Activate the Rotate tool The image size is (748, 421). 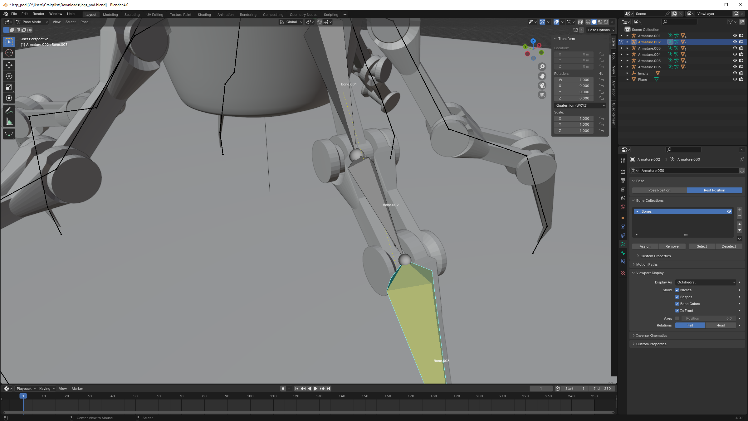click(9, 76)
